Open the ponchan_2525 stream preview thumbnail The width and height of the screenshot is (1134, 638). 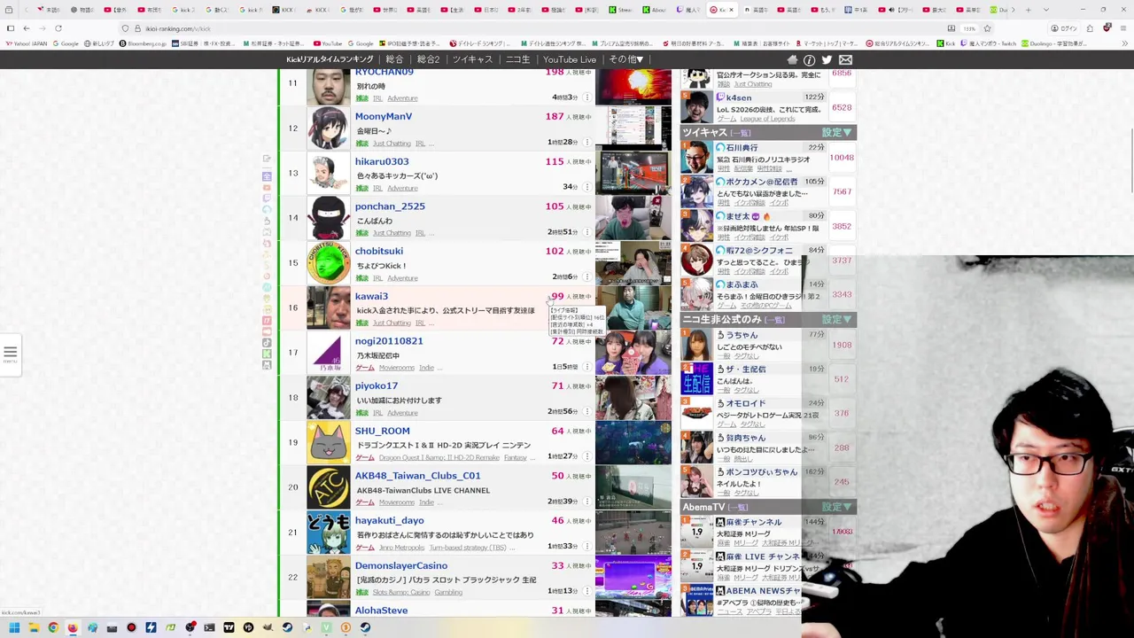633,218
